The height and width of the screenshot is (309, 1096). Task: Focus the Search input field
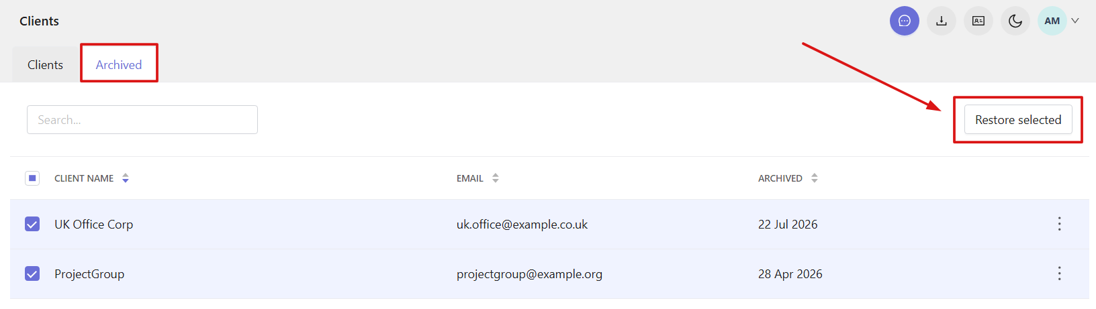point(142,120)
